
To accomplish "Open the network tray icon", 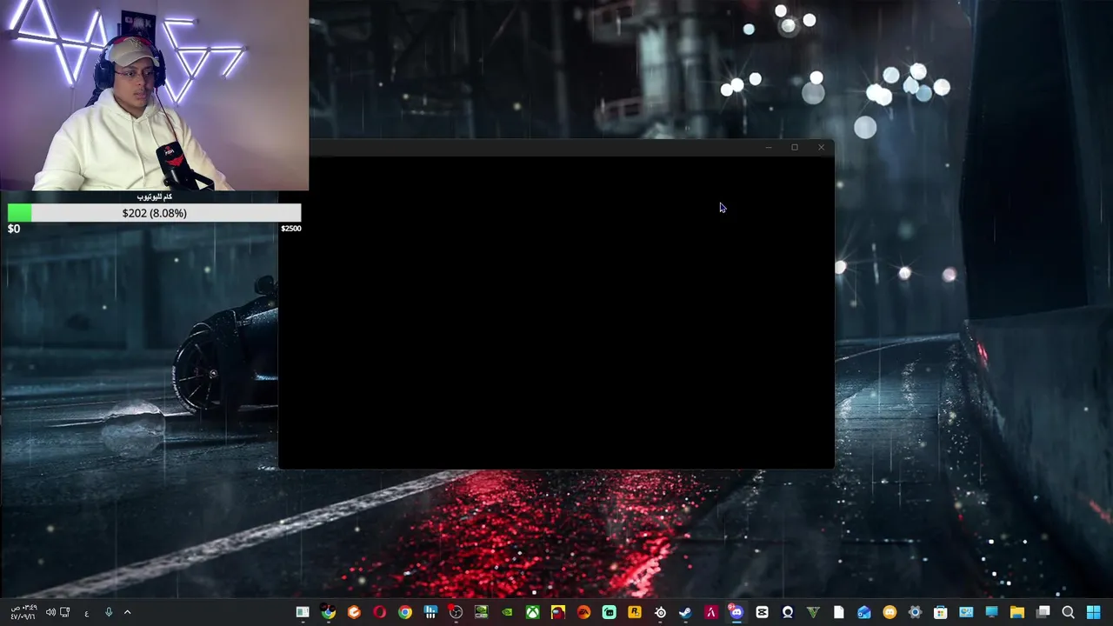I will [x=64, y=613].
